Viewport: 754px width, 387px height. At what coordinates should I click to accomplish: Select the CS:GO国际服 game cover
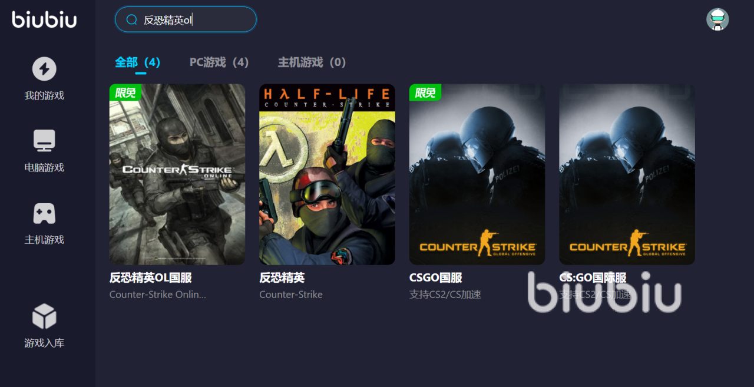coord(627,174)
